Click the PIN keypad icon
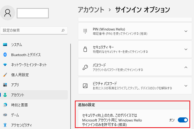This screenshot has height=129, width=194. click(85, 31)
